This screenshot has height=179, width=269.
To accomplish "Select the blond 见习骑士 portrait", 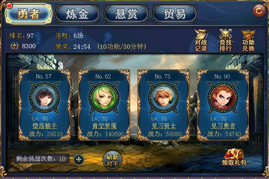I will click(x=163, y=97).
